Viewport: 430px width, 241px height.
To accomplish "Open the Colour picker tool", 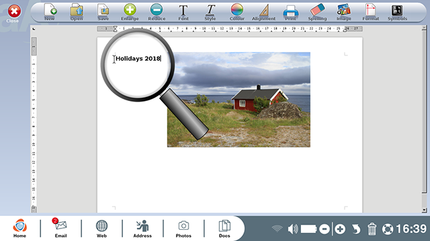I will (x=237, y=12).
